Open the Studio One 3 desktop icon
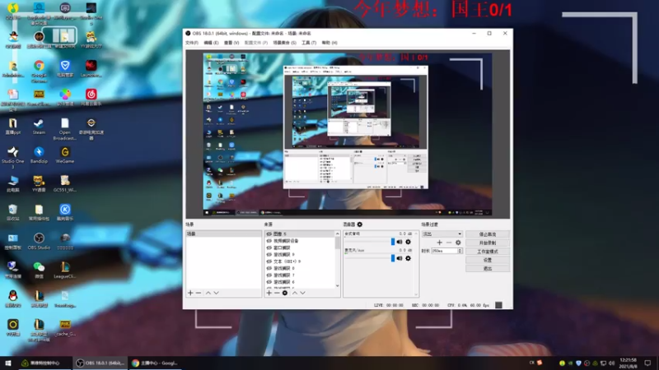The height and width of the screenshot is (370, 659). (13, 157)
